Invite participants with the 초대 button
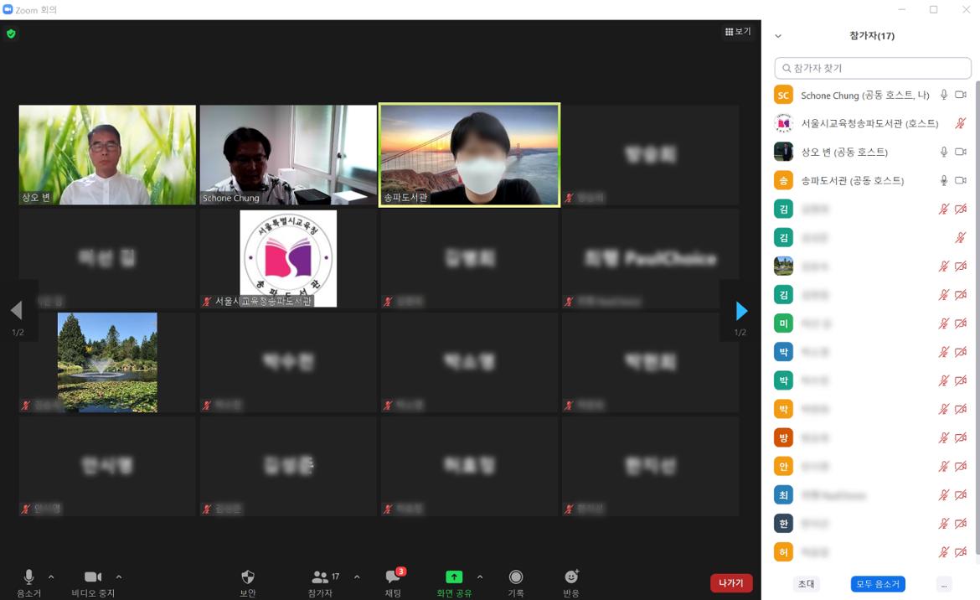The image size is (980, 600). [806, 584]
